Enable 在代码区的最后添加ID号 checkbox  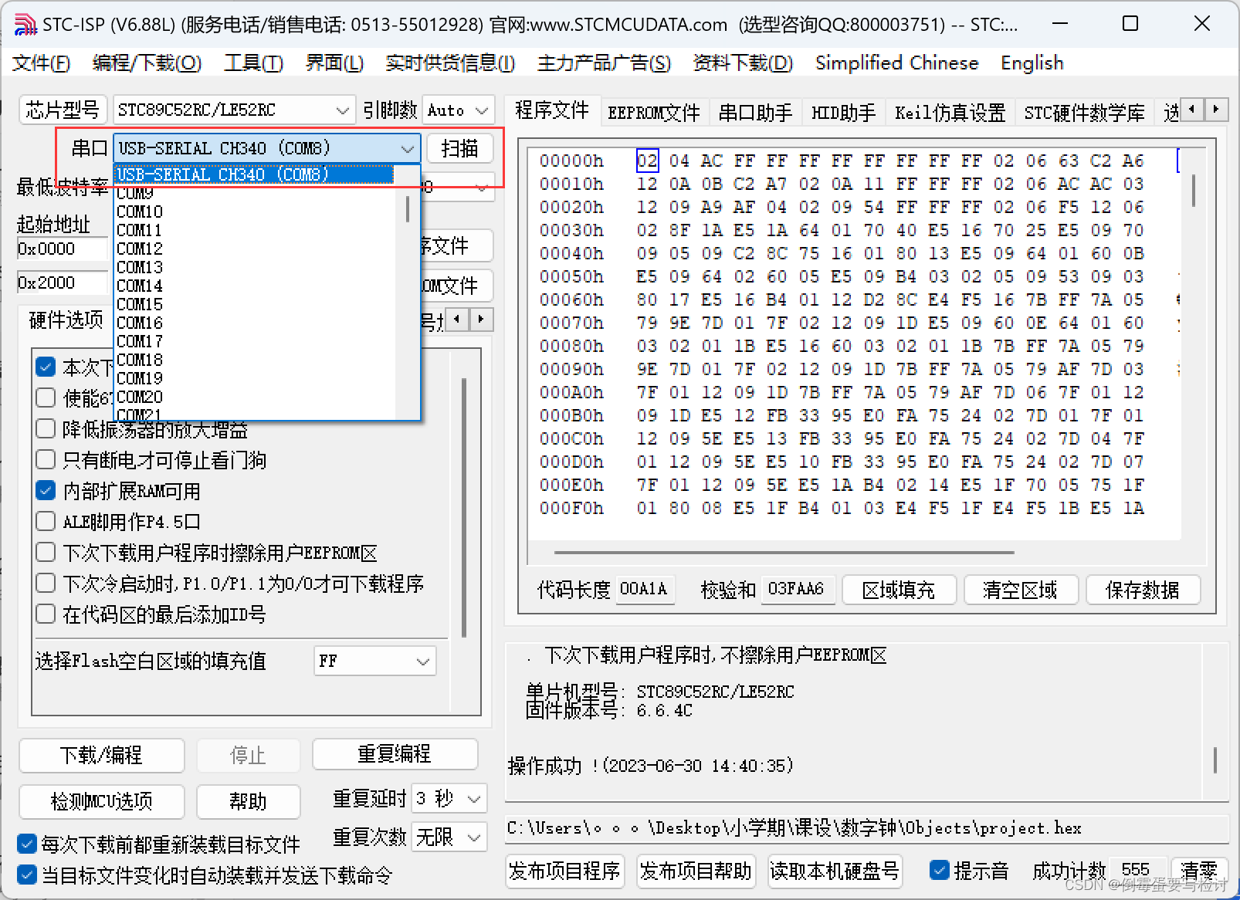point(46,614)
